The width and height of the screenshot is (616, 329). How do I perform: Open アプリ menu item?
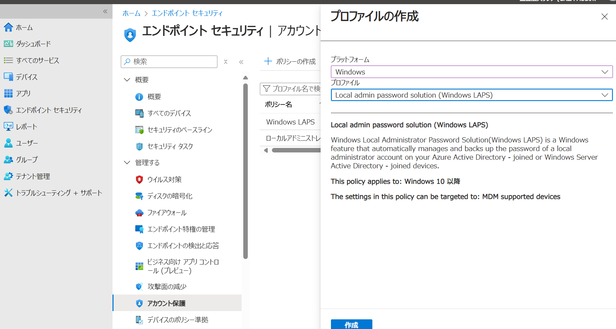point(23,93)
